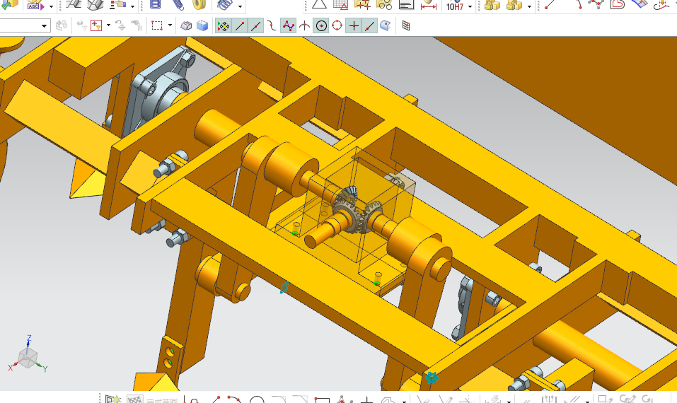The height and width of the screenshot is (403, 677).
Task: Click Point on Face snap icon
Action: [386, 26]
